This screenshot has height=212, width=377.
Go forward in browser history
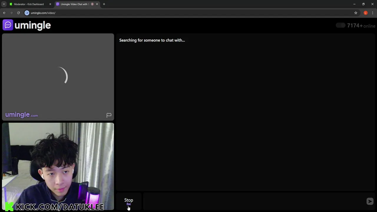(11, 13)
